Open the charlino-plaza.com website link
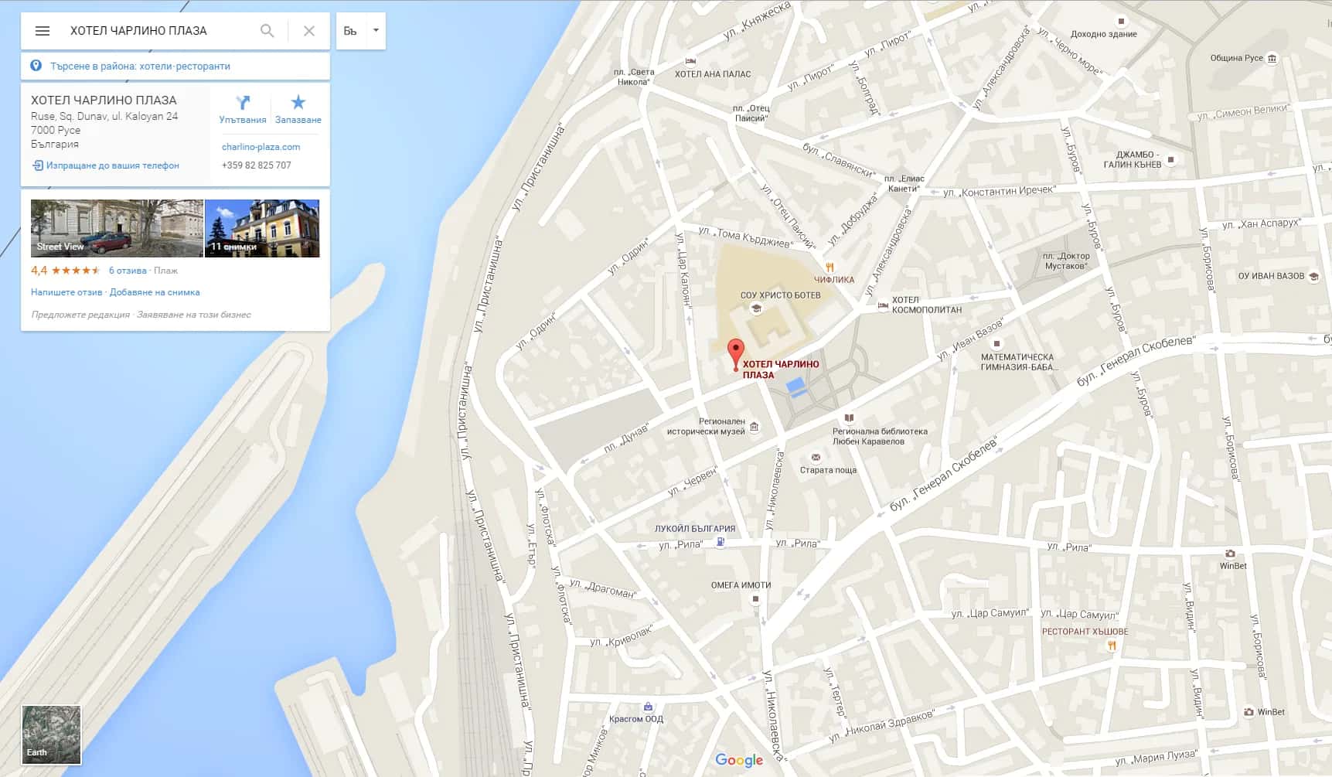 point(261,147)
